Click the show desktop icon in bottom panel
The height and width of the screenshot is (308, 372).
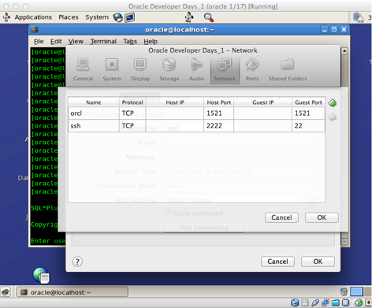pyautogui.click(x=6, y=291)
